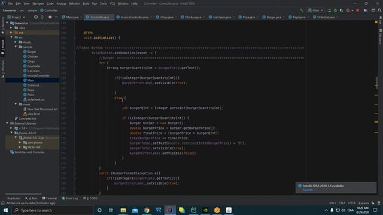Expand the Assets folder
Viewport: 383px width, 215px height.
[16, 42]
